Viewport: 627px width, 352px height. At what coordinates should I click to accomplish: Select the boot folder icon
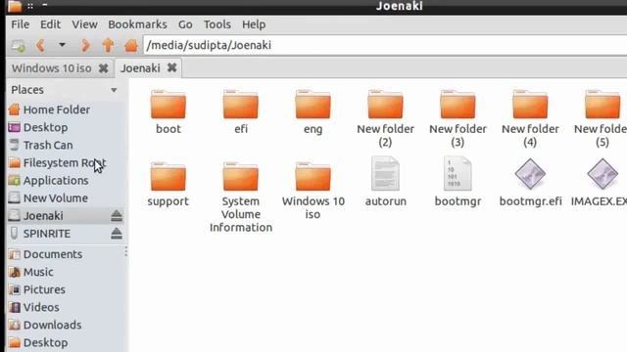tap(169, 105)
